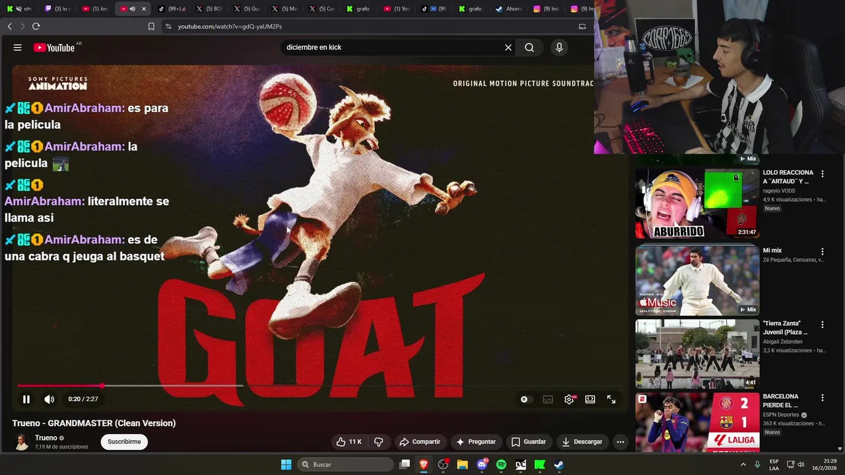845x475 pixels.
Task: Open OBS Studio from the taskbar
Action: 443,464
